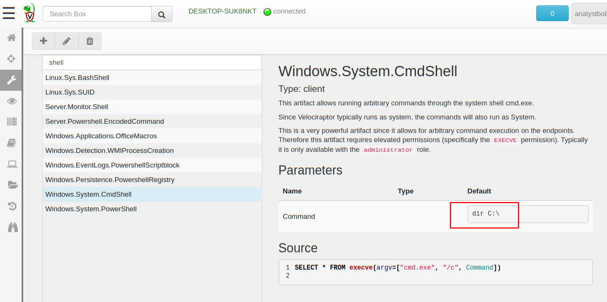This screenshot has width=607, height=302.
Task: Open the eye monitoring icon in sidebar
Action: [11, 101]
